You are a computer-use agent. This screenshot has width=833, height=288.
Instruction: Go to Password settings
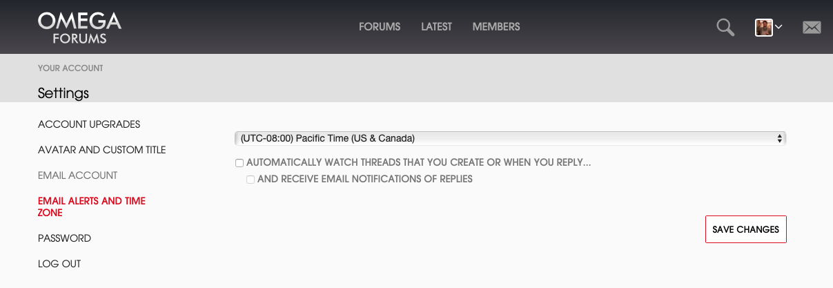point(64,238)
